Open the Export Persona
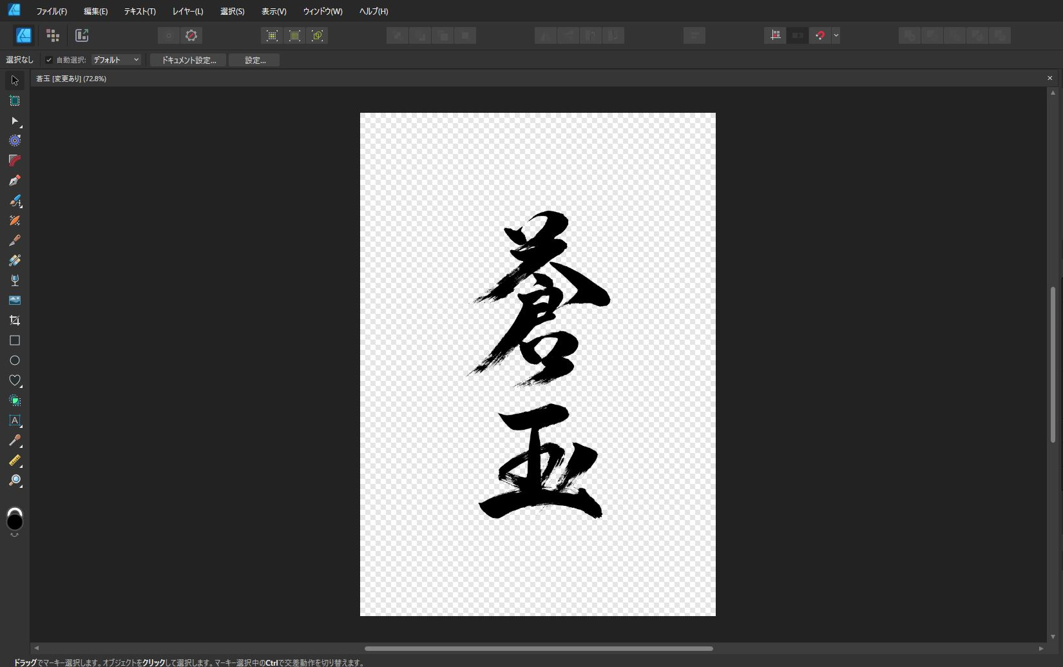 click(x=82, y=35)
